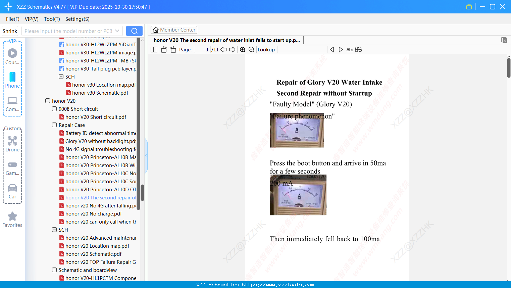Open the model number dropdown arrow

coord(117,31)
